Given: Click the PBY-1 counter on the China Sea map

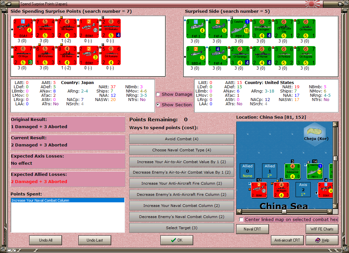Looking at the screenshot, I should pyautogui.click(x=315, y=171).
